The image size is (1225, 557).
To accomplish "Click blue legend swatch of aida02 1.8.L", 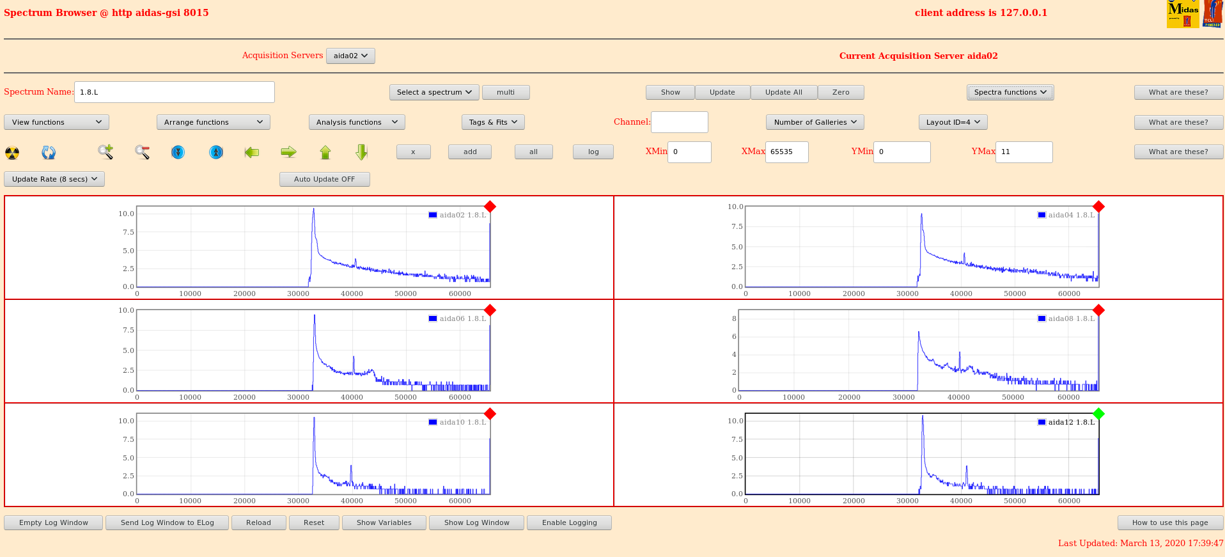I will (x=433, y=215).
